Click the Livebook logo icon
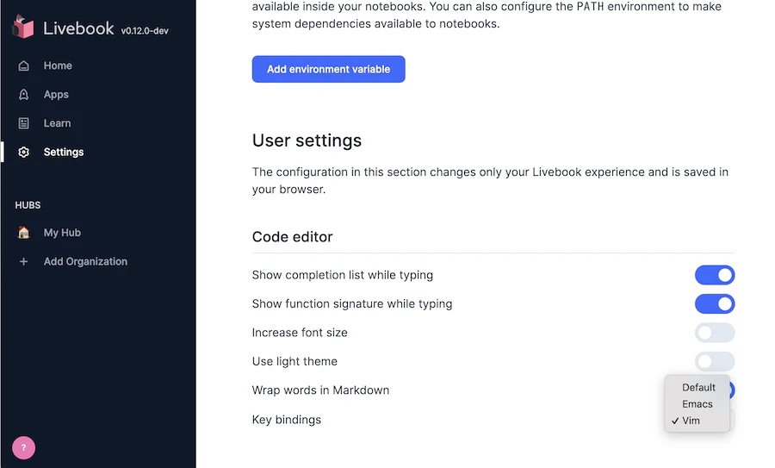The height and width of the screenshot is (468, 775). pyautogui.click(x=22, y=27)
